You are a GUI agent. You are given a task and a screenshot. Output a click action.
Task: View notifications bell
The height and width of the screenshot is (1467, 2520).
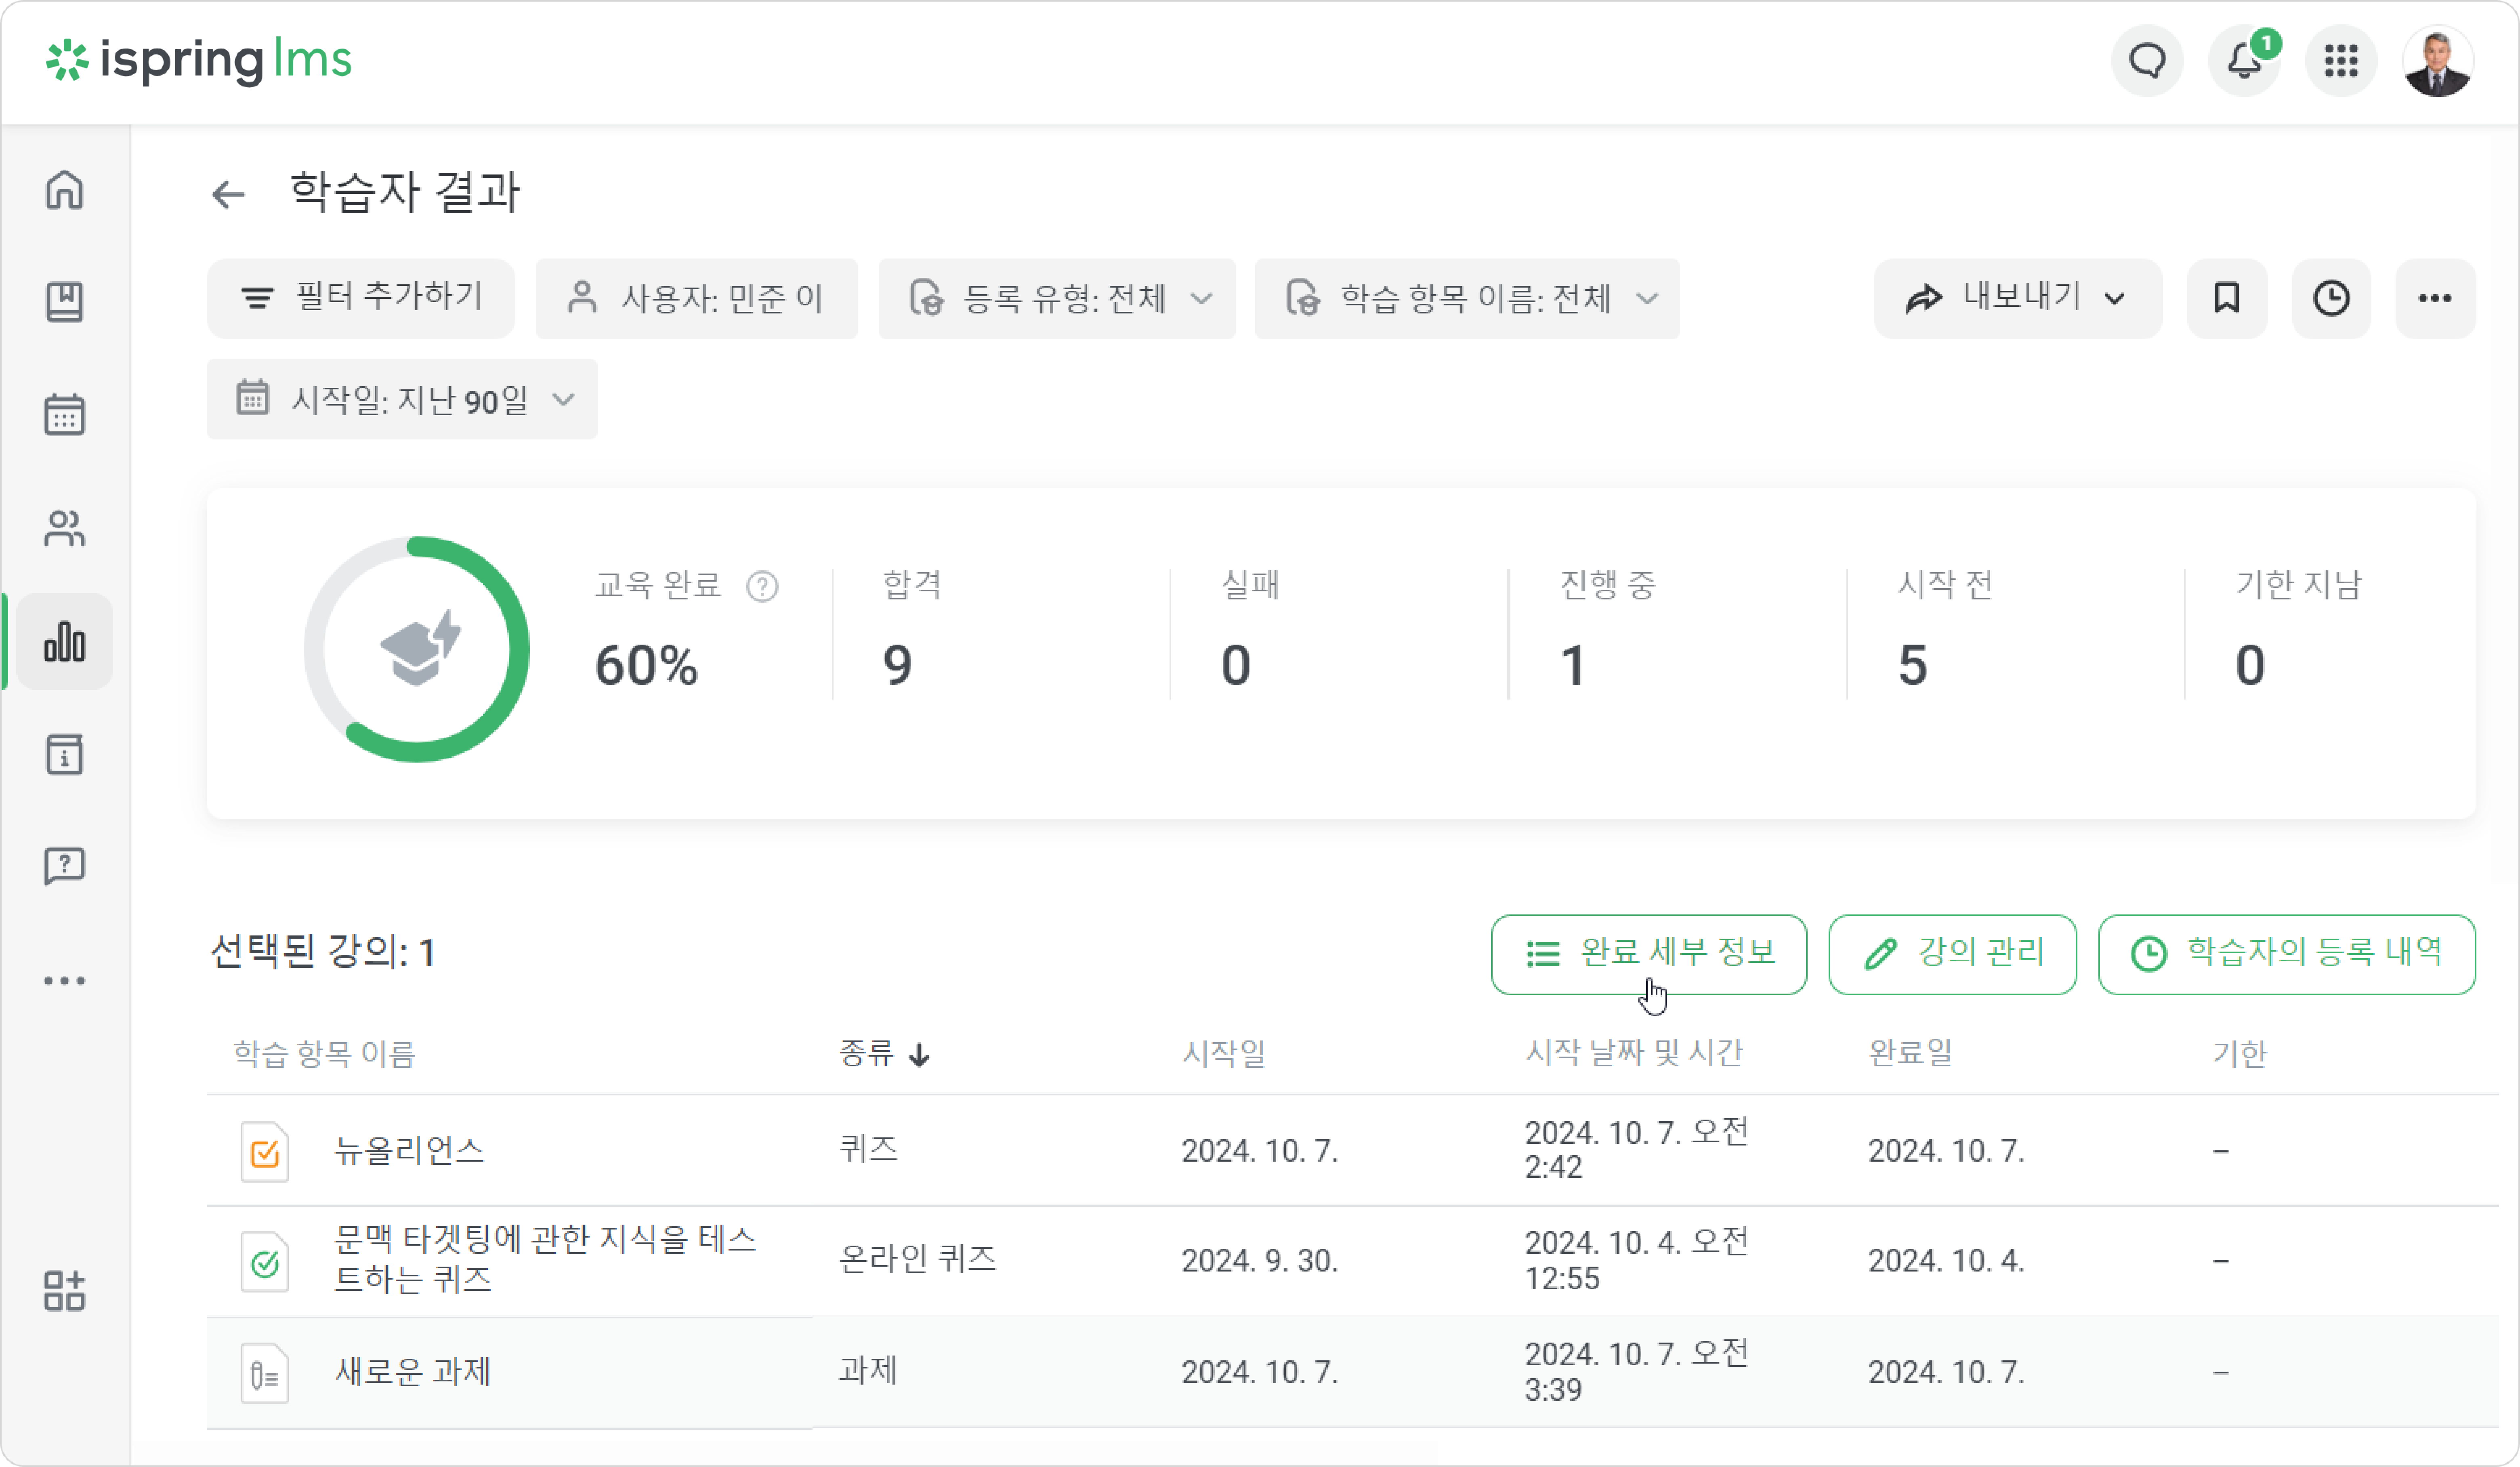(2244, 61)
